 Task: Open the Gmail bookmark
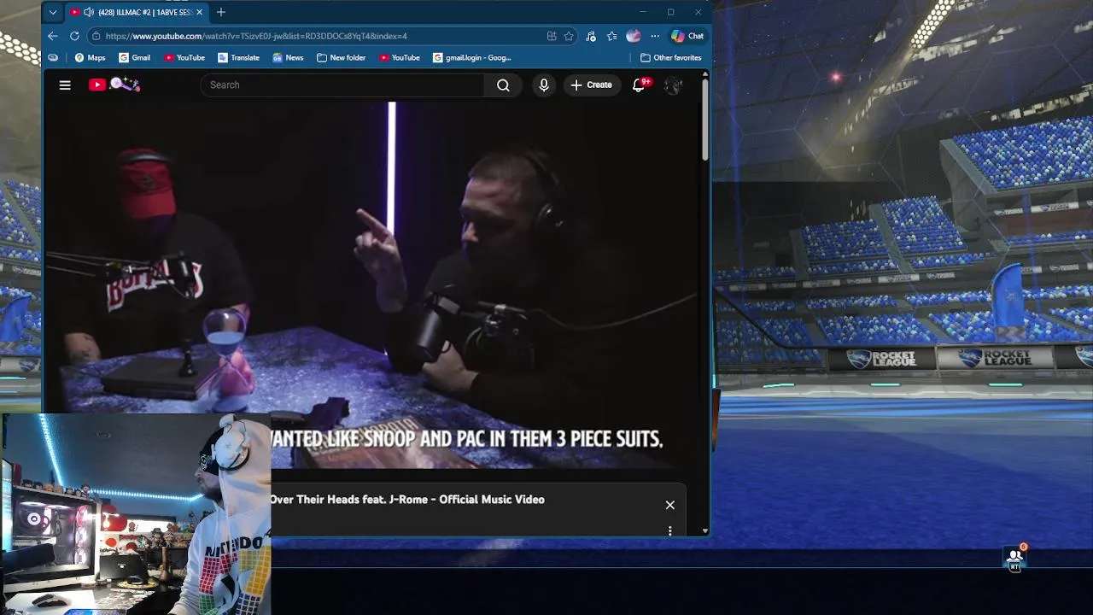tap(134, 57)
